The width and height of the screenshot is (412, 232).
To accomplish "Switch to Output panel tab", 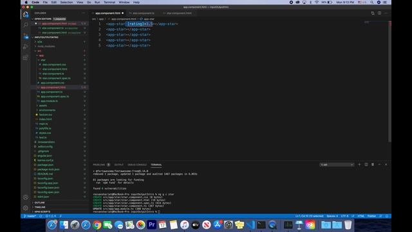I will (118, 165).
